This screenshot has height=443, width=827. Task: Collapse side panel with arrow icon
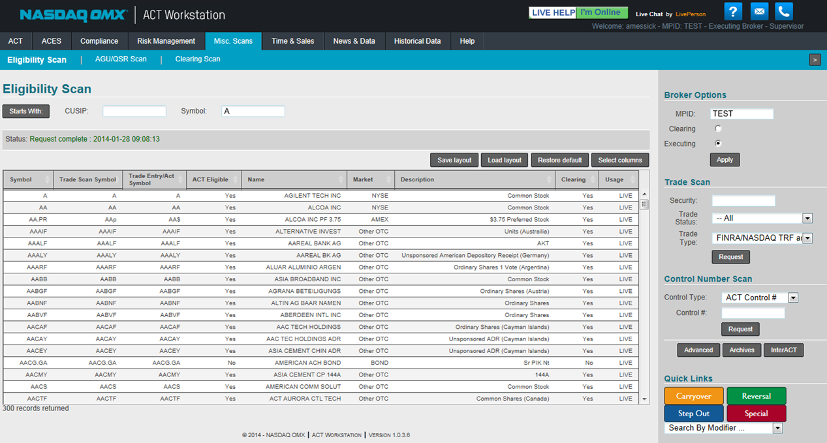[x=815, y=59]
